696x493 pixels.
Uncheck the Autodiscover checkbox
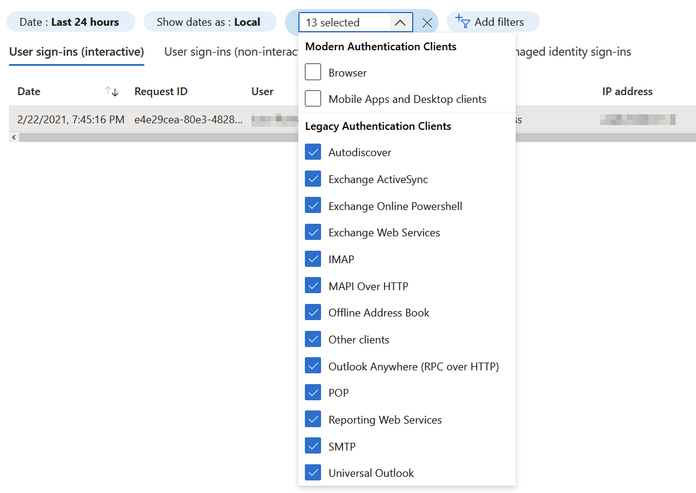[x=313, y=151]
